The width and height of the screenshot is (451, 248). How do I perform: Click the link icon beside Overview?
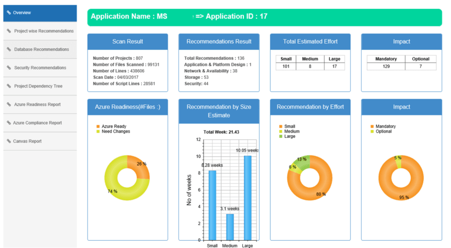point(9,13)
